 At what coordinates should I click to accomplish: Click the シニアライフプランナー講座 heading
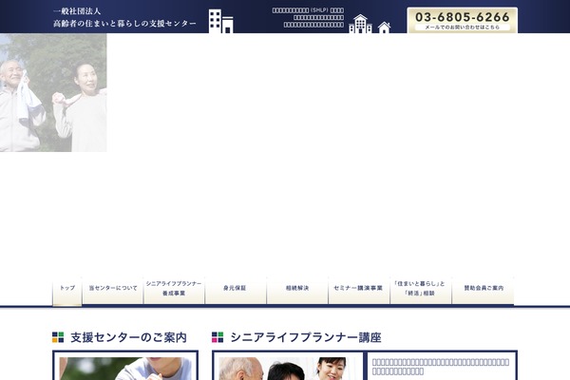(x=306, y=337)
